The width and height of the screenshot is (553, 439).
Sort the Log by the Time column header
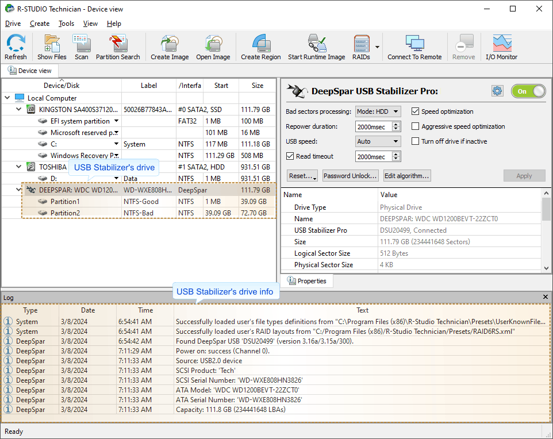click(x=145, y=310)
